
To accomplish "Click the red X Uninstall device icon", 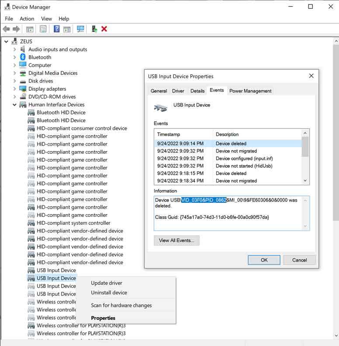I will (x=104, y=29).
